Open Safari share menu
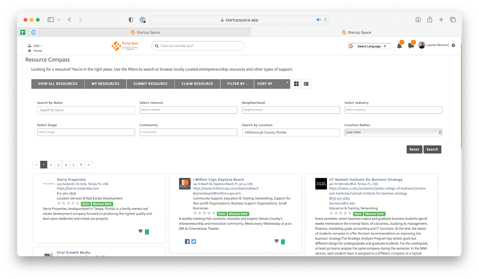This screenshot has width=479, height=279. point(430,19)
